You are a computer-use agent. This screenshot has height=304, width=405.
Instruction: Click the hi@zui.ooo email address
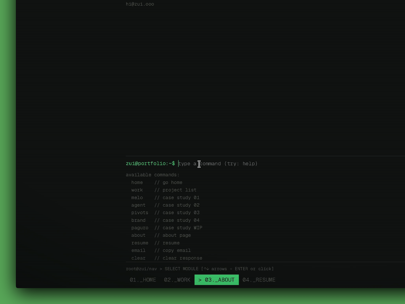[x=140, y=4]
